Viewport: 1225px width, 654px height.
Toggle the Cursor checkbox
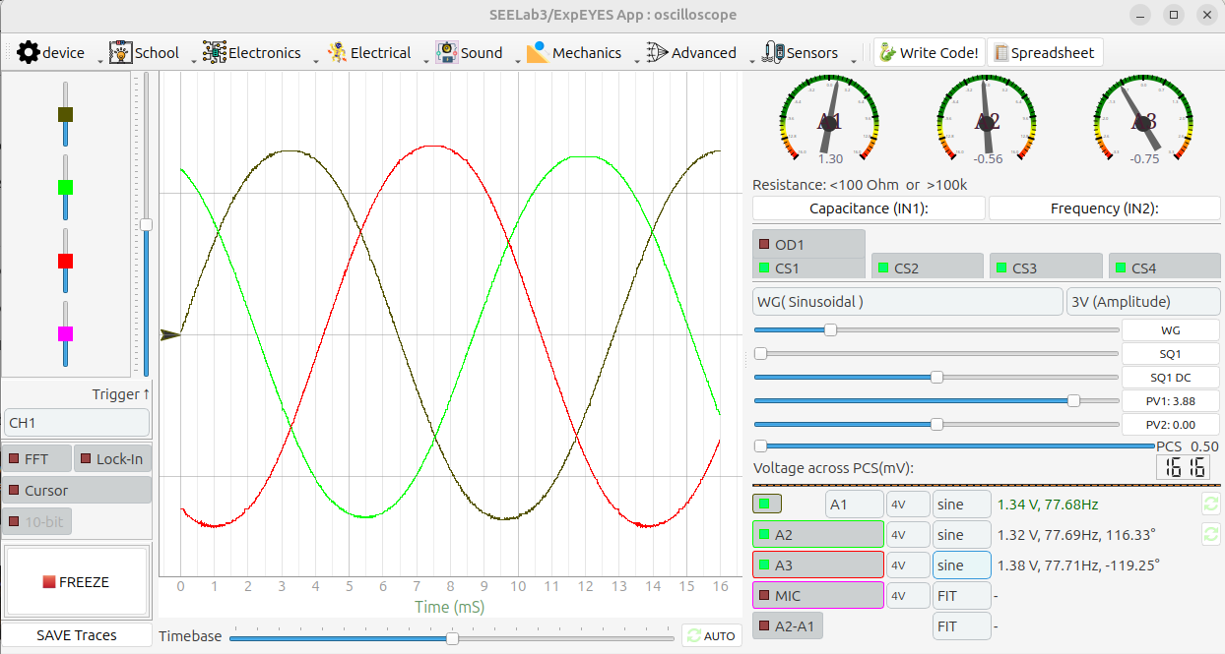coord(15,491)
